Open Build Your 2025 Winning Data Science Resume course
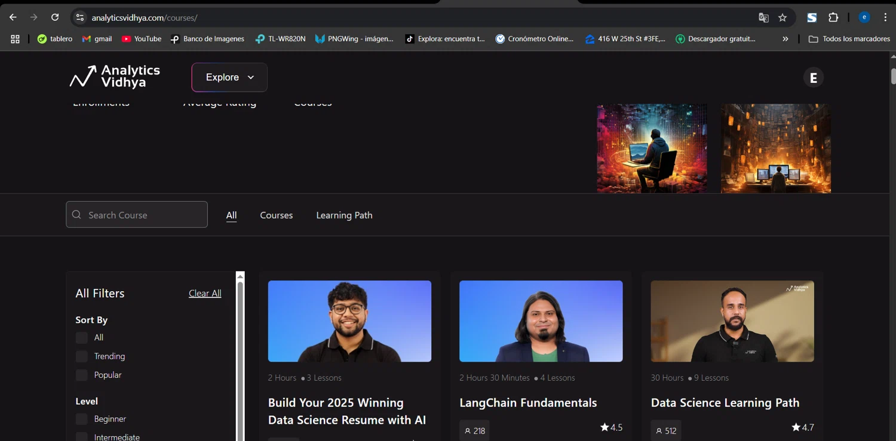The height and width of the screenshot is (441, 896). tap(347, 411)
